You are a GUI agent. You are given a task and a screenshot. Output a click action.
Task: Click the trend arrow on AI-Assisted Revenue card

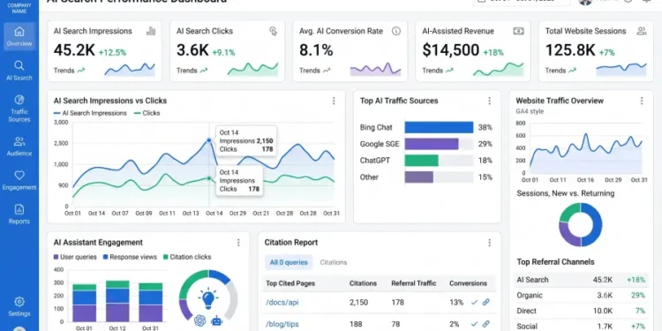click(x=449, y=71)
